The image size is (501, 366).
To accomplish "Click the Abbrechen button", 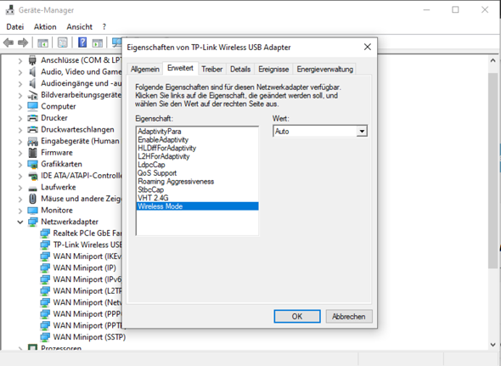I will [349, 317].
